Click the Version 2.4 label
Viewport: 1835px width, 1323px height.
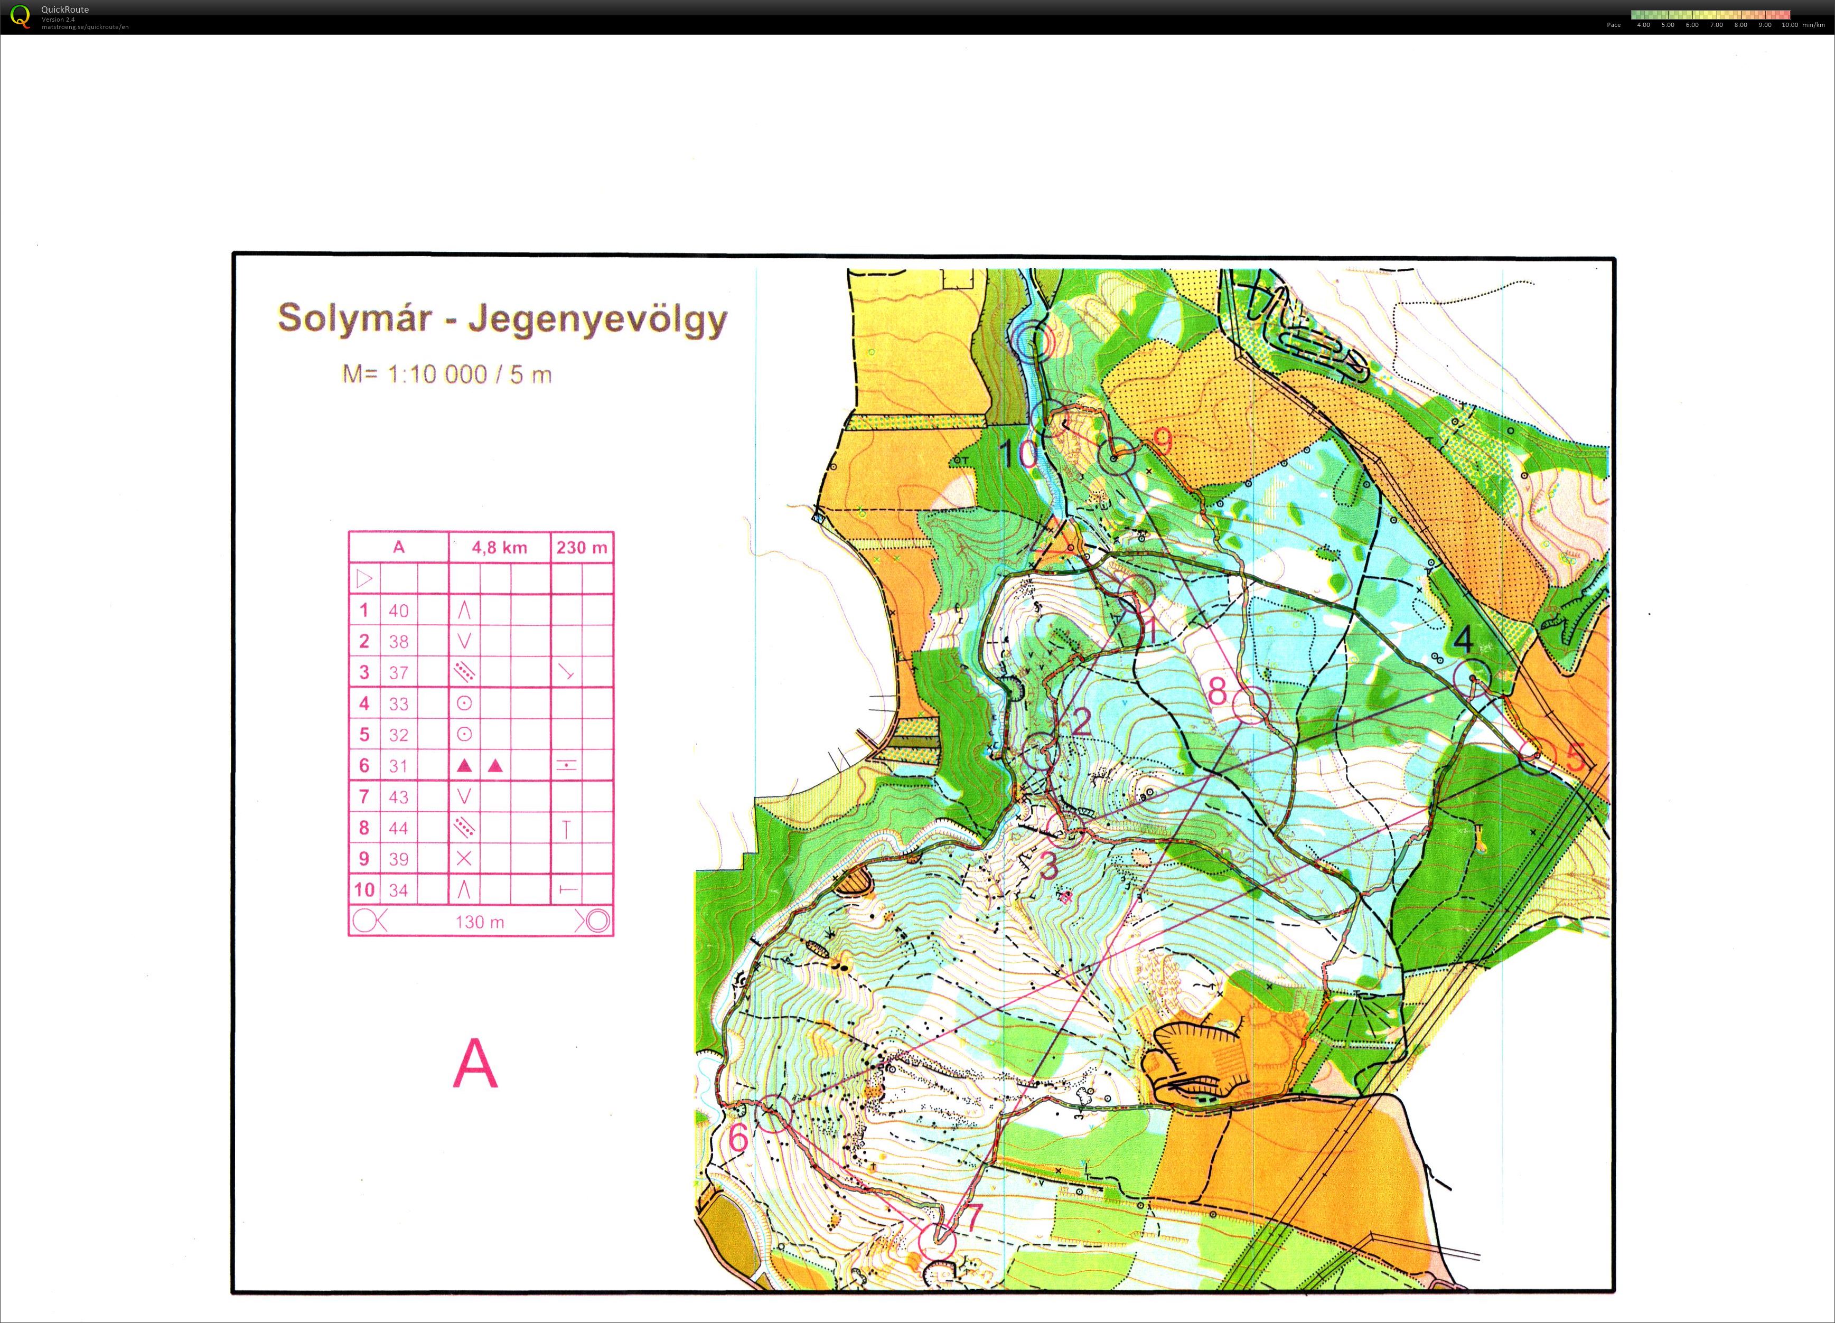tap(58, 20)
